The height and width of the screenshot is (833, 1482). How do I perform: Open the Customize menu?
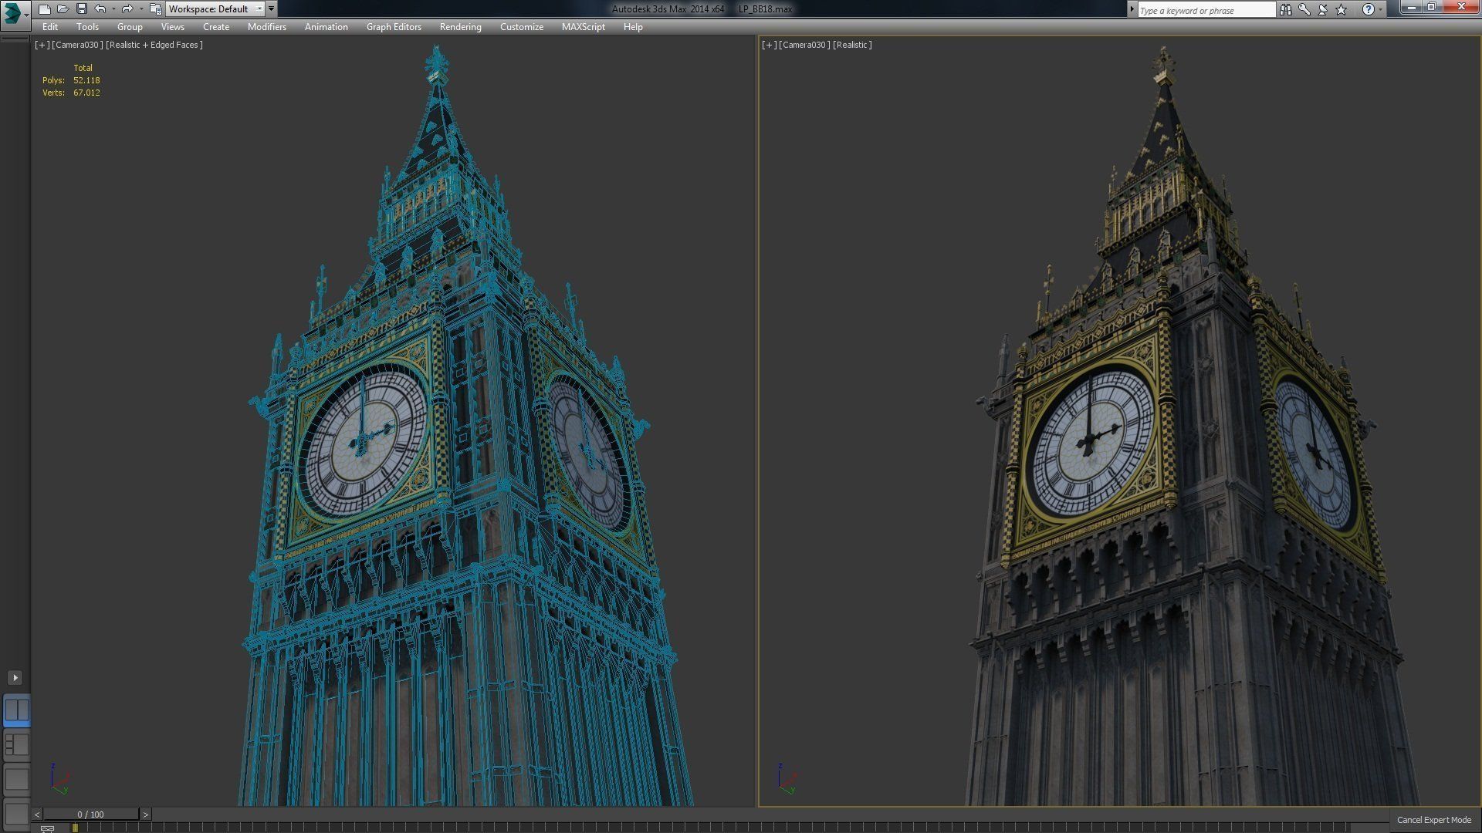coord(522,27)
